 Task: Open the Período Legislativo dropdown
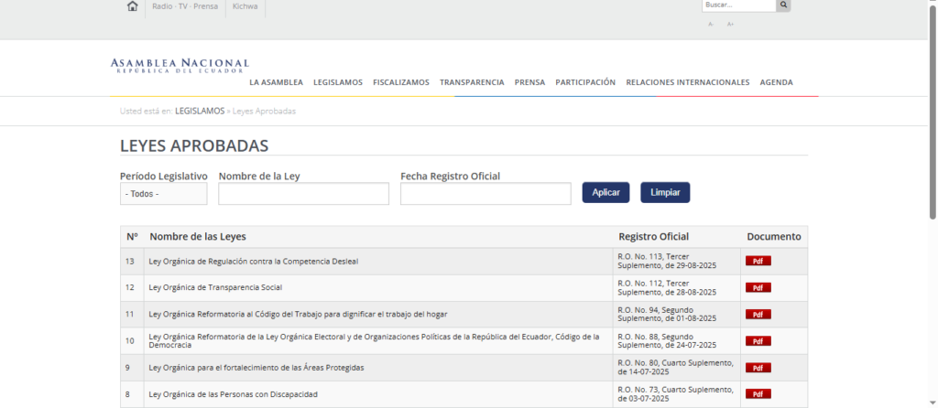163,194
